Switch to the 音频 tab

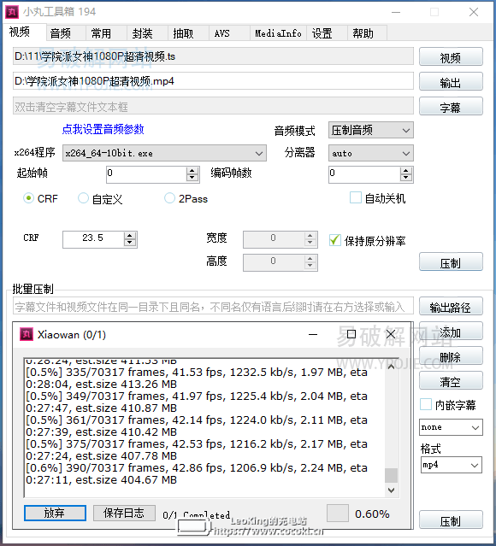(61, 33)
